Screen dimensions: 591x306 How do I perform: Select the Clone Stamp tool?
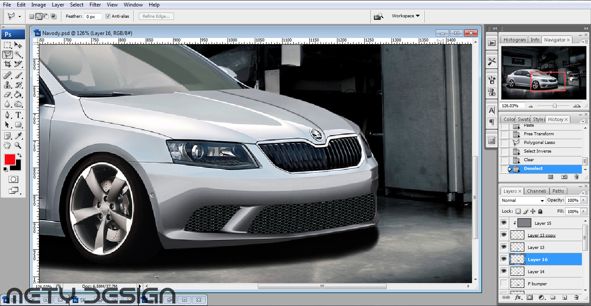point(7,85)
